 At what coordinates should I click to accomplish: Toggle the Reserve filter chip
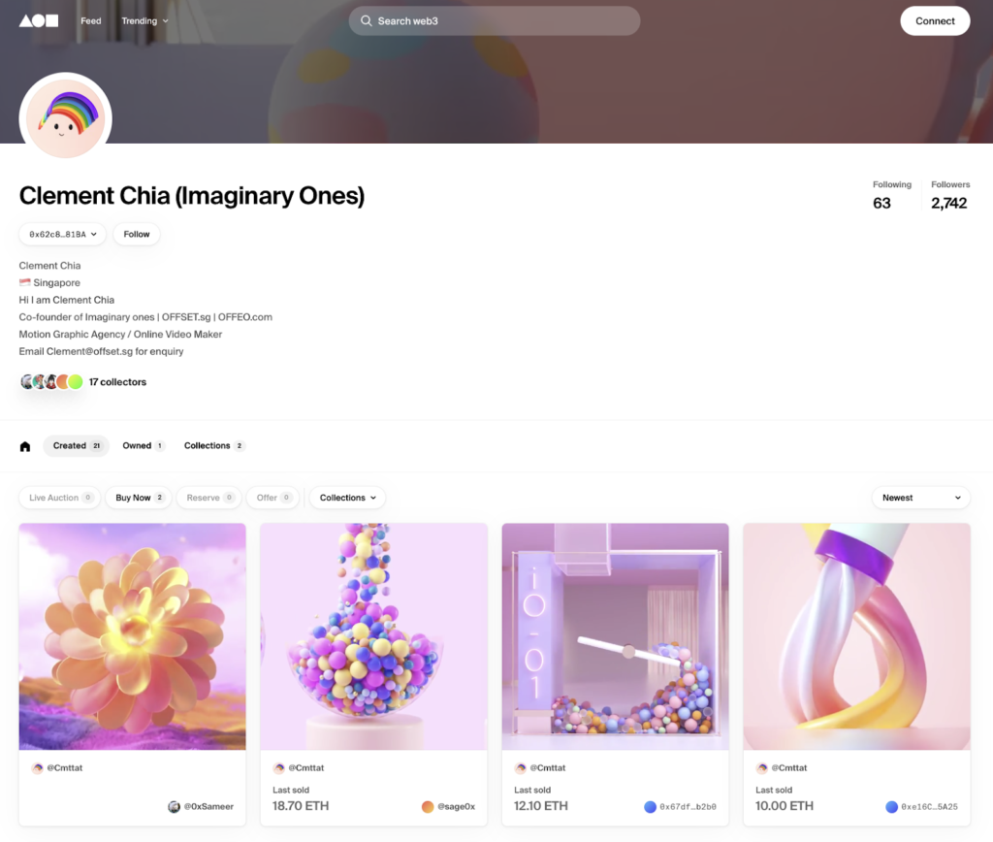(x=209, y=498)
